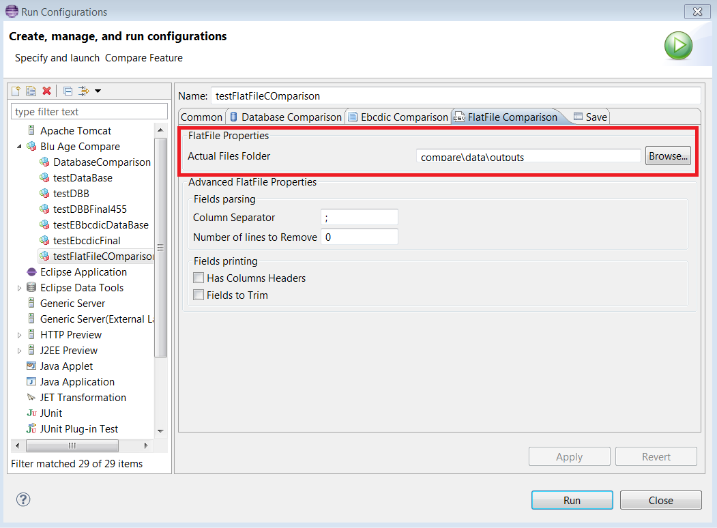717x528 pixels.
Task: Click the Revert button
Action: point(656,456)
